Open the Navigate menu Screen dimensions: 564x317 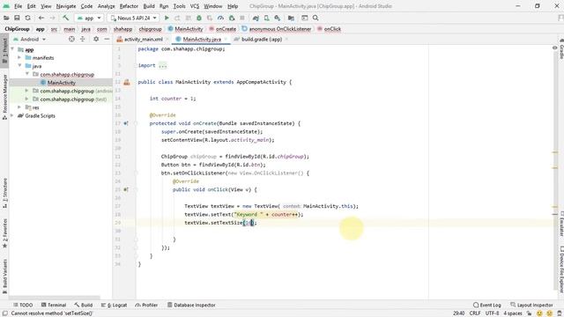(66, 6)
